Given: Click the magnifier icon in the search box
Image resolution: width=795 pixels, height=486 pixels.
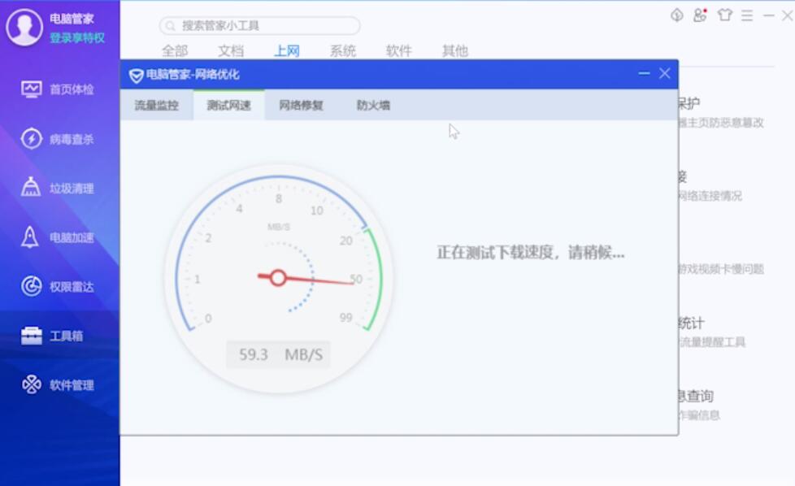Looking at the screenshot, I should (171, 26).
